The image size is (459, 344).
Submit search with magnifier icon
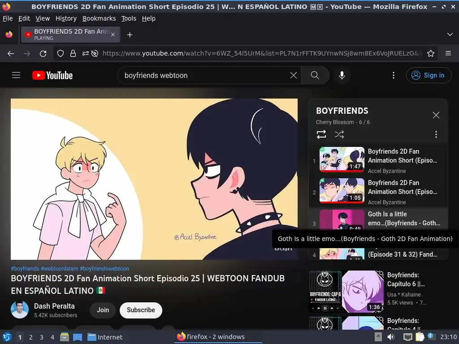click(315, 75)
